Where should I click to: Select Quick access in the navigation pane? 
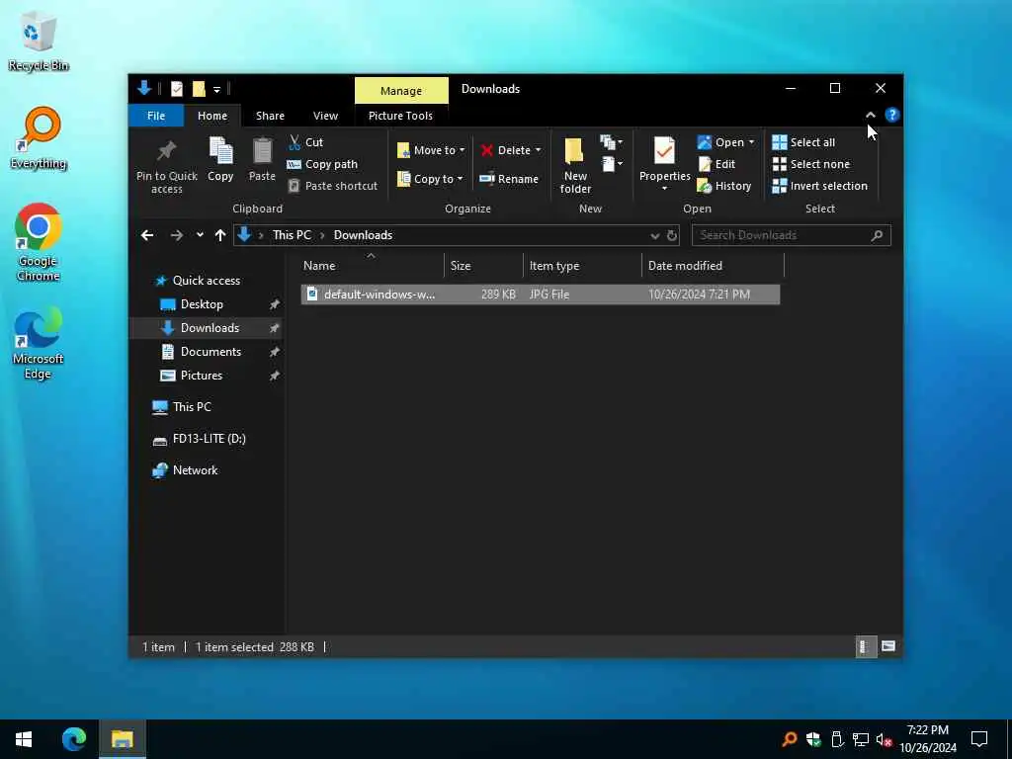click(206, 280)
